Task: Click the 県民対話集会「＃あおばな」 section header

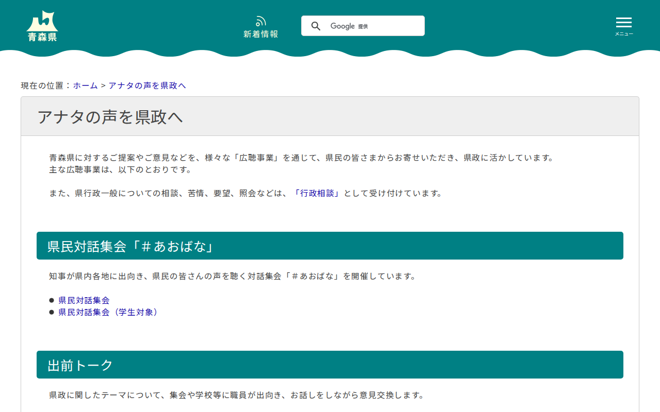Action: pyautogui.click(x=131, y=246)
